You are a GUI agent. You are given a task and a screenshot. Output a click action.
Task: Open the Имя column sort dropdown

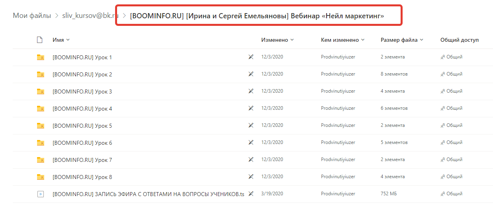61,40
